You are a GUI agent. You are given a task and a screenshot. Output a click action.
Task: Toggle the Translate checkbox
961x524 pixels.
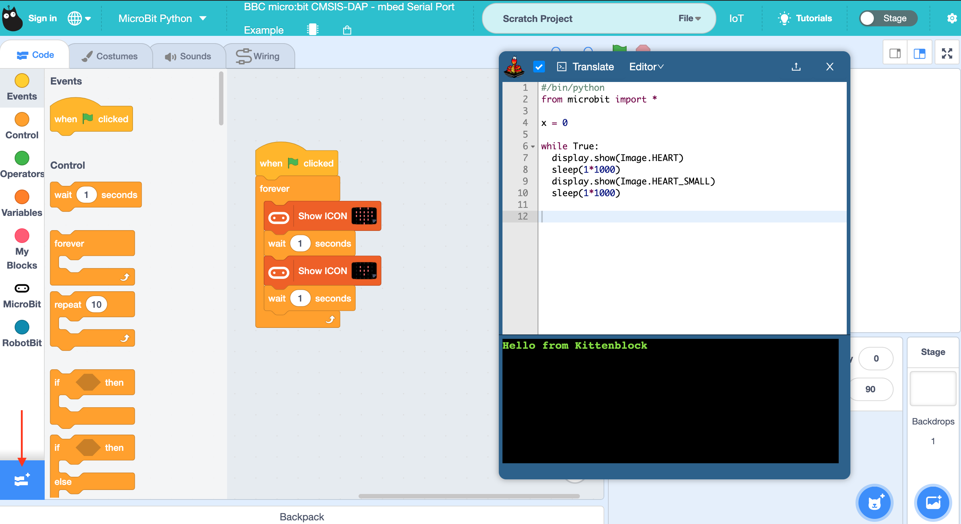coord(539,67)
